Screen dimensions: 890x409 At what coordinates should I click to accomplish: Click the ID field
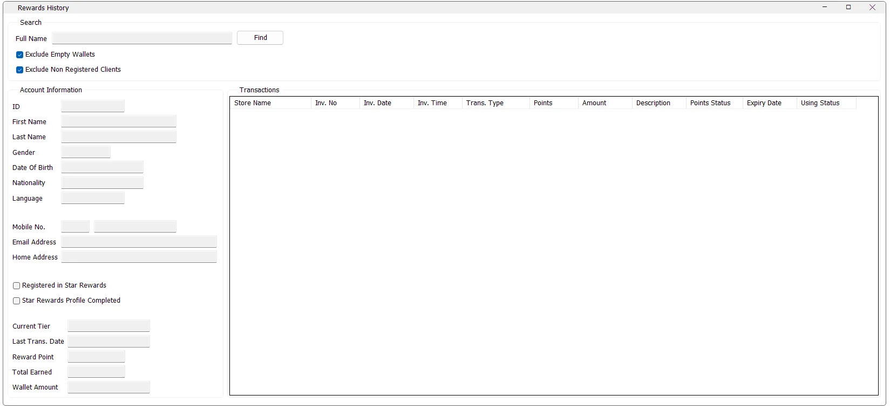93,106
